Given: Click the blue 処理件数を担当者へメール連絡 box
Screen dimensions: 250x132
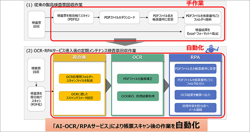Looking at the screenshot, I should coord(195,108).
